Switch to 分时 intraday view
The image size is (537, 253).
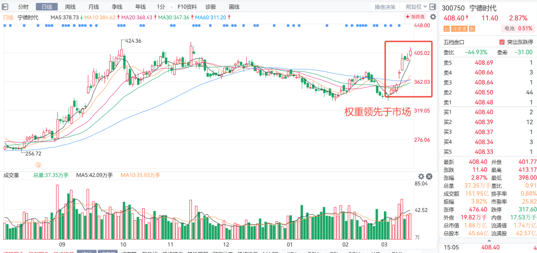click(x=23, y=7)
